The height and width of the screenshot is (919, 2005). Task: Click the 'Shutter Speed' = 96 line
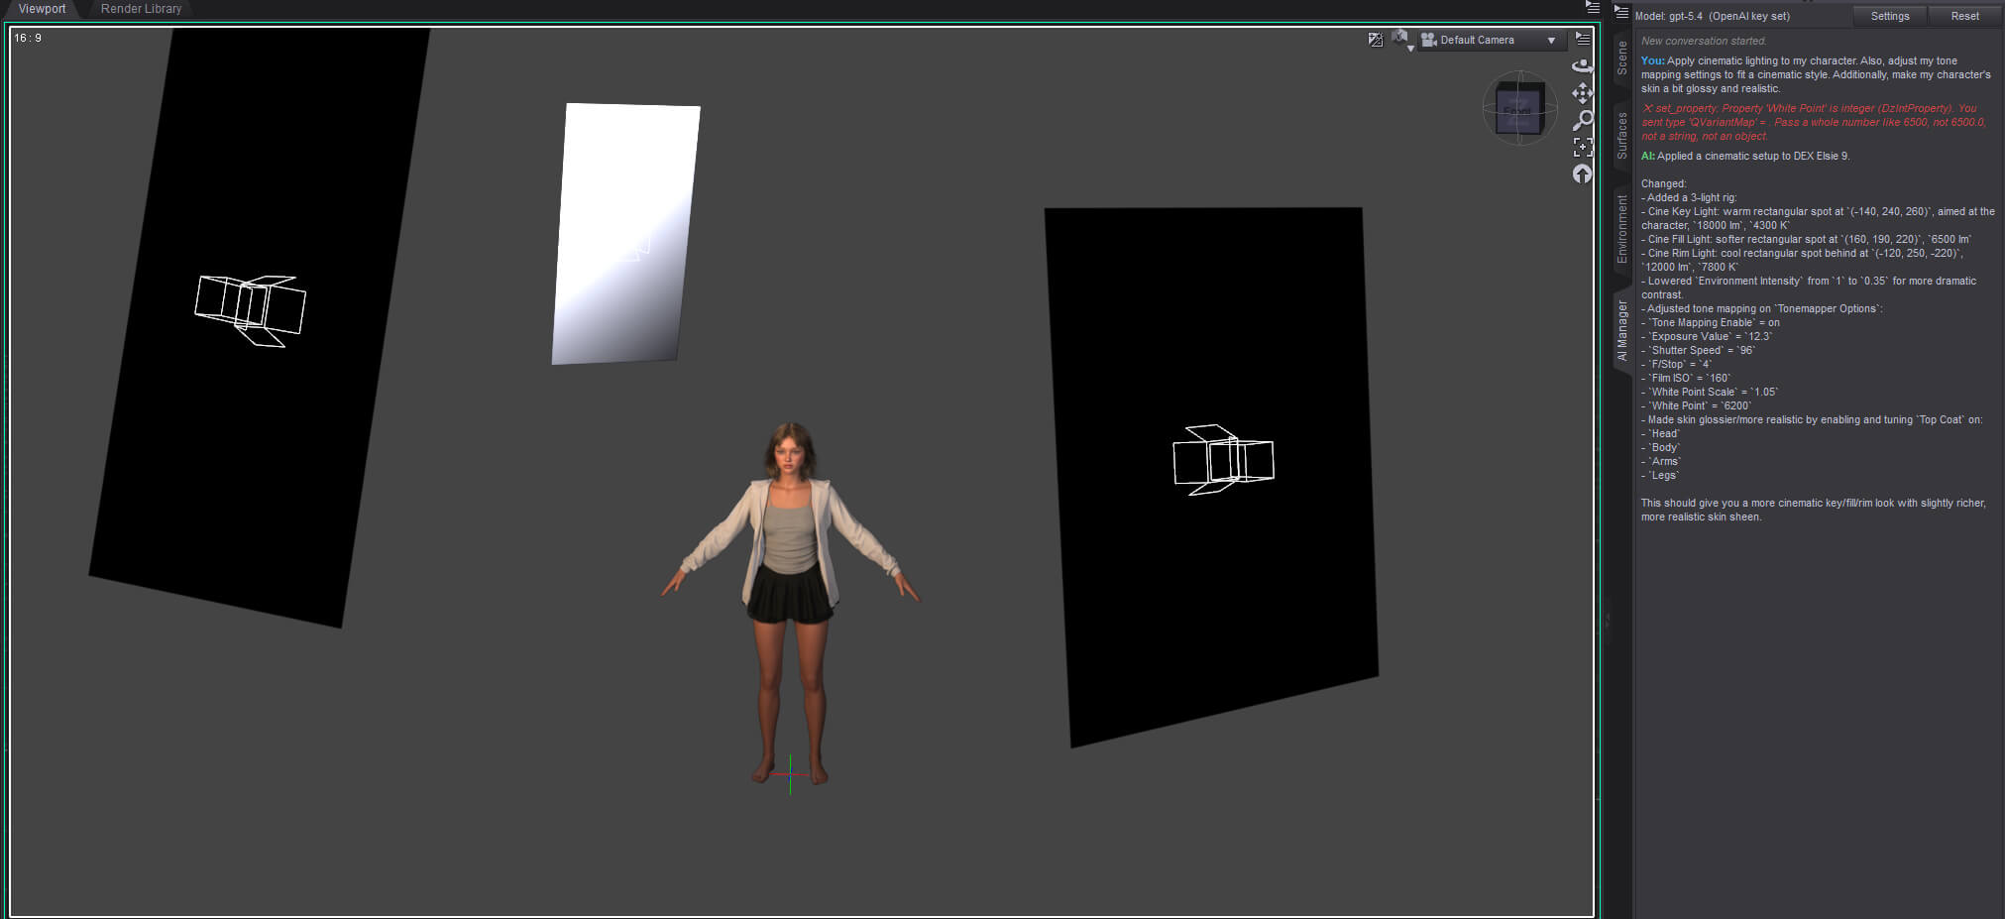[1699, 350]
